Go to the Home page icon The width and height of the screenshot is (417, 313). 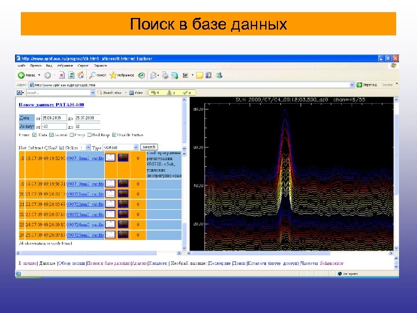81,75
